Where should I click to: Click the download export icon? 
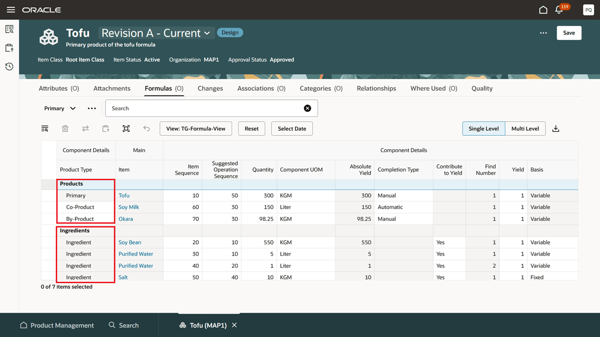click(x=556, y=129)
